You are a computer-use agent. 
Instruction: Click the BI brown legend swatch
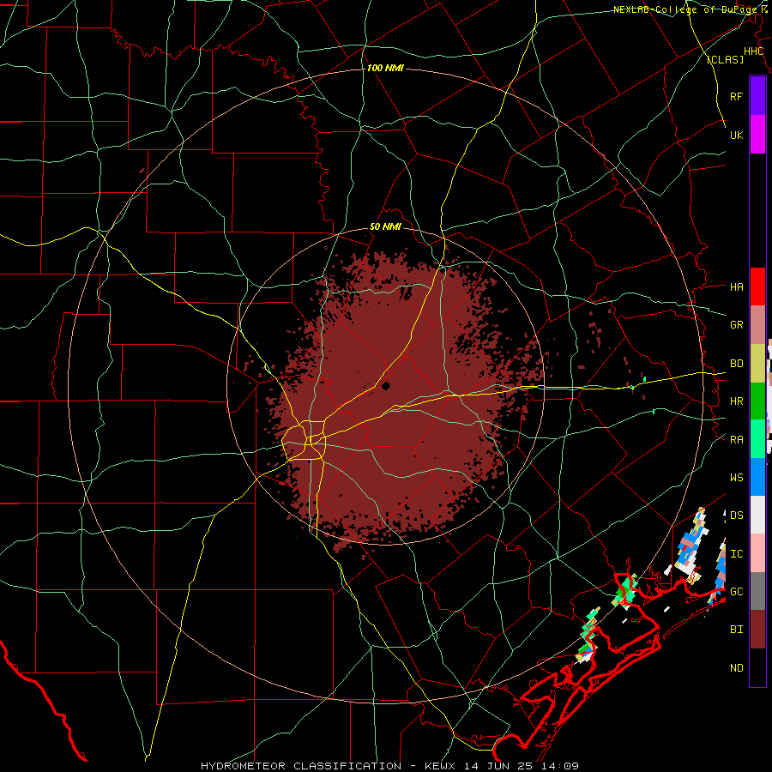(757, 630)
